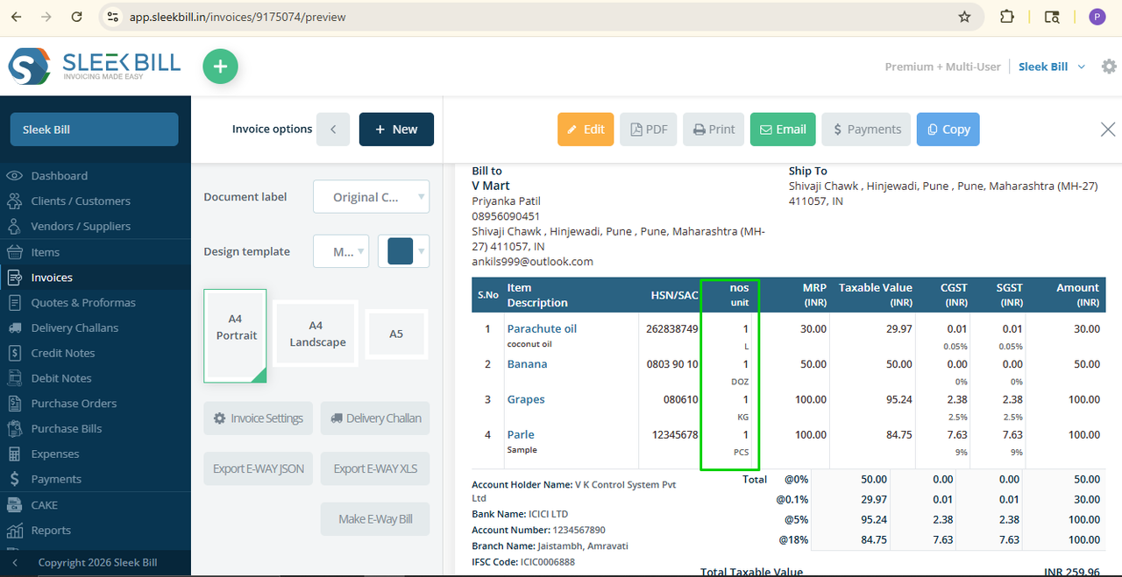
Task: Open the Chrome profile avatar
Action: [x=1097, y=17]
